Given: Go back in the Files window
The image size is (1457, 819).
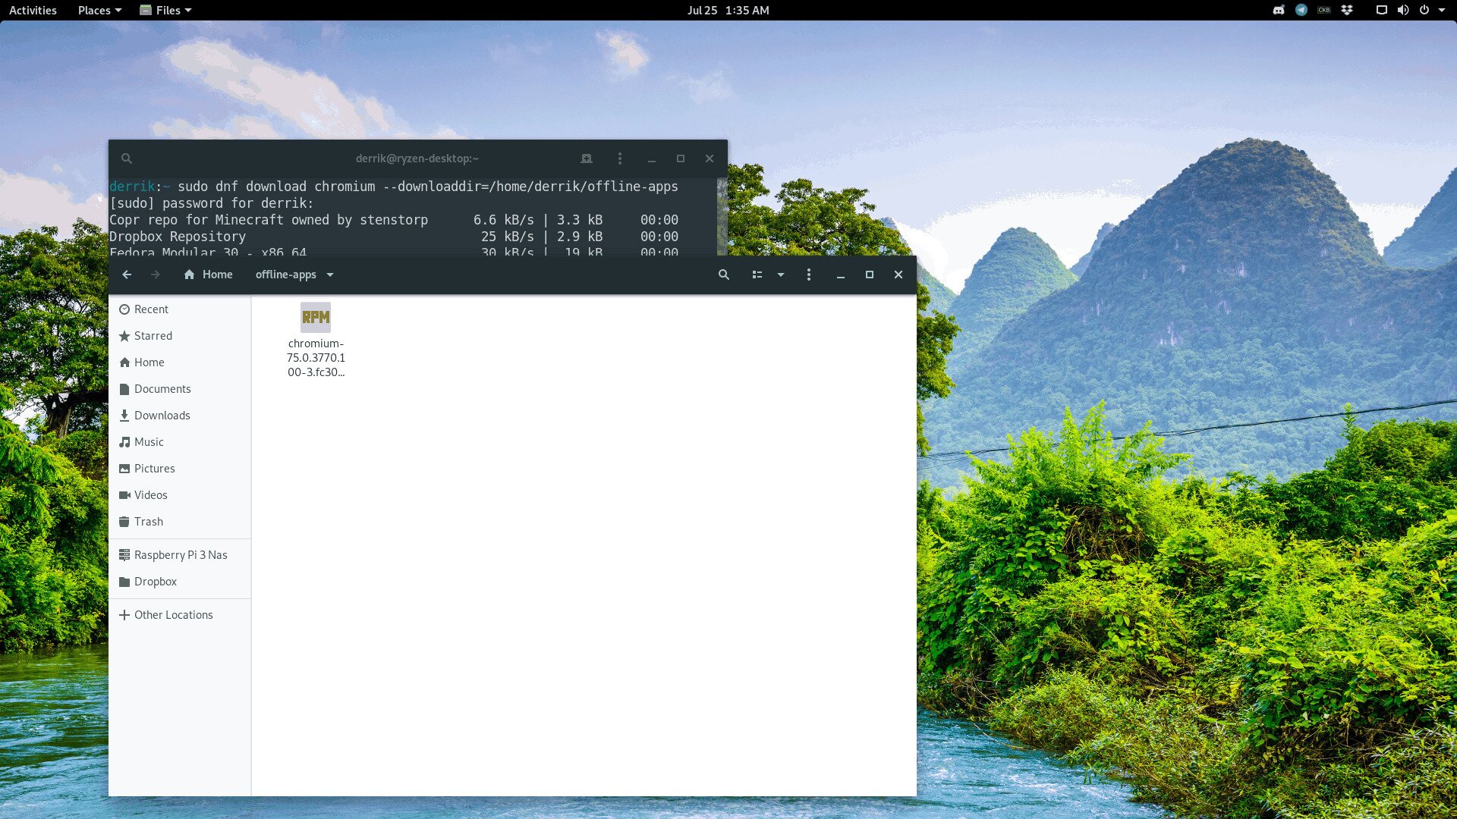Looking at the screenshot, I should (127, 275).
